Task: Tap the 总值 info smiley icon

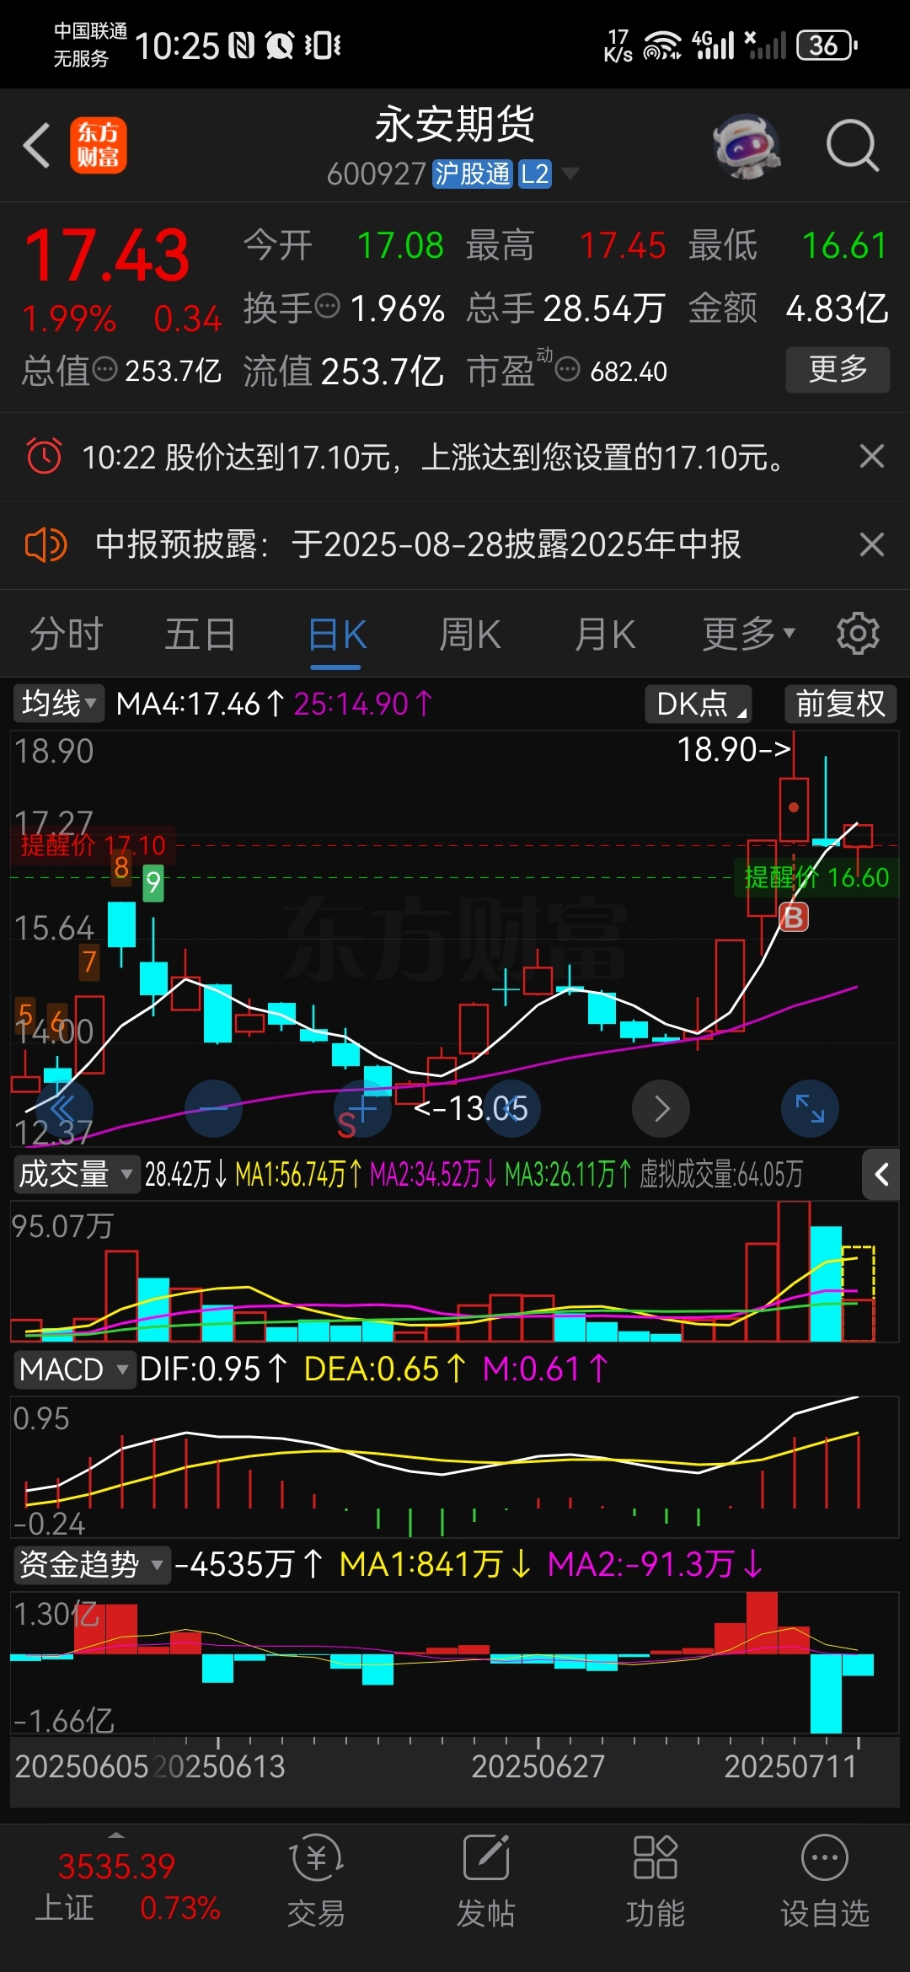Action: click(x=104, y=369)
